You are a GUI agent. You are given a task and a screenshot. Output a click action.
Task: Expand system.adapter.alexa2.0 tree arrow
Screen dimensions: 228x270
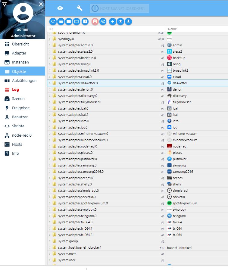click(50, 51)
